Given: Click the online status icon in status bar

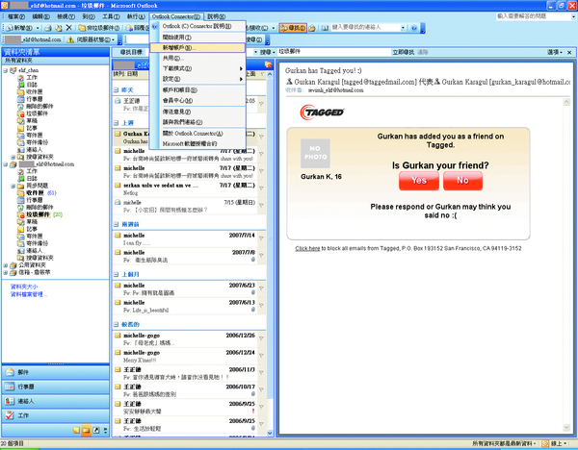Looking at the screenshot, I should click(545, 443).
